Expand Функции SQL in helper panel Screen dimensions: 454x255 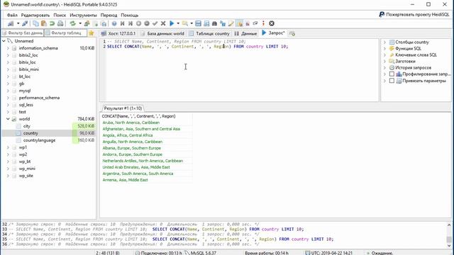384,49
